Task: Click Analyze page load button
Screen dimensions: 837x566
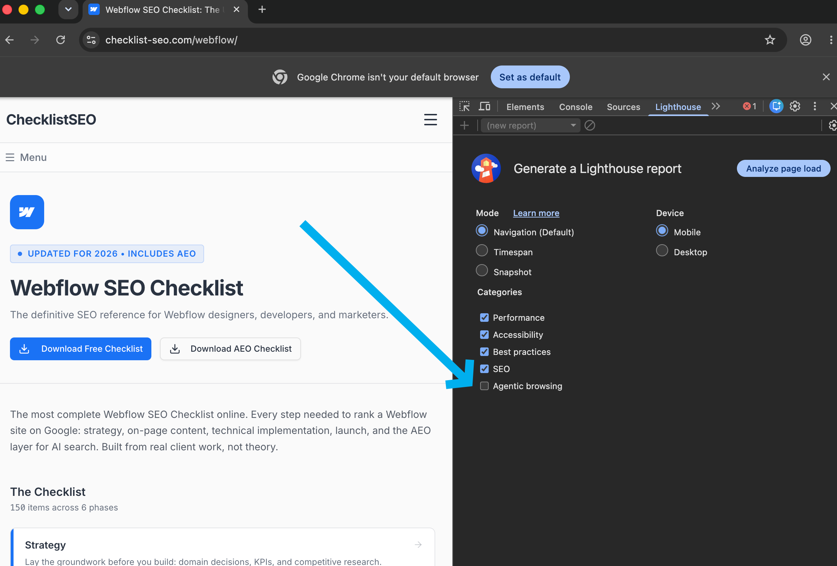Action: (x=783, y=168)
